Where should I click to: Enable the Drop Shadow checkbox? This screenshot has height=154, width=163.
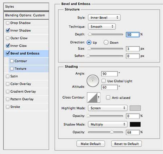8,23
